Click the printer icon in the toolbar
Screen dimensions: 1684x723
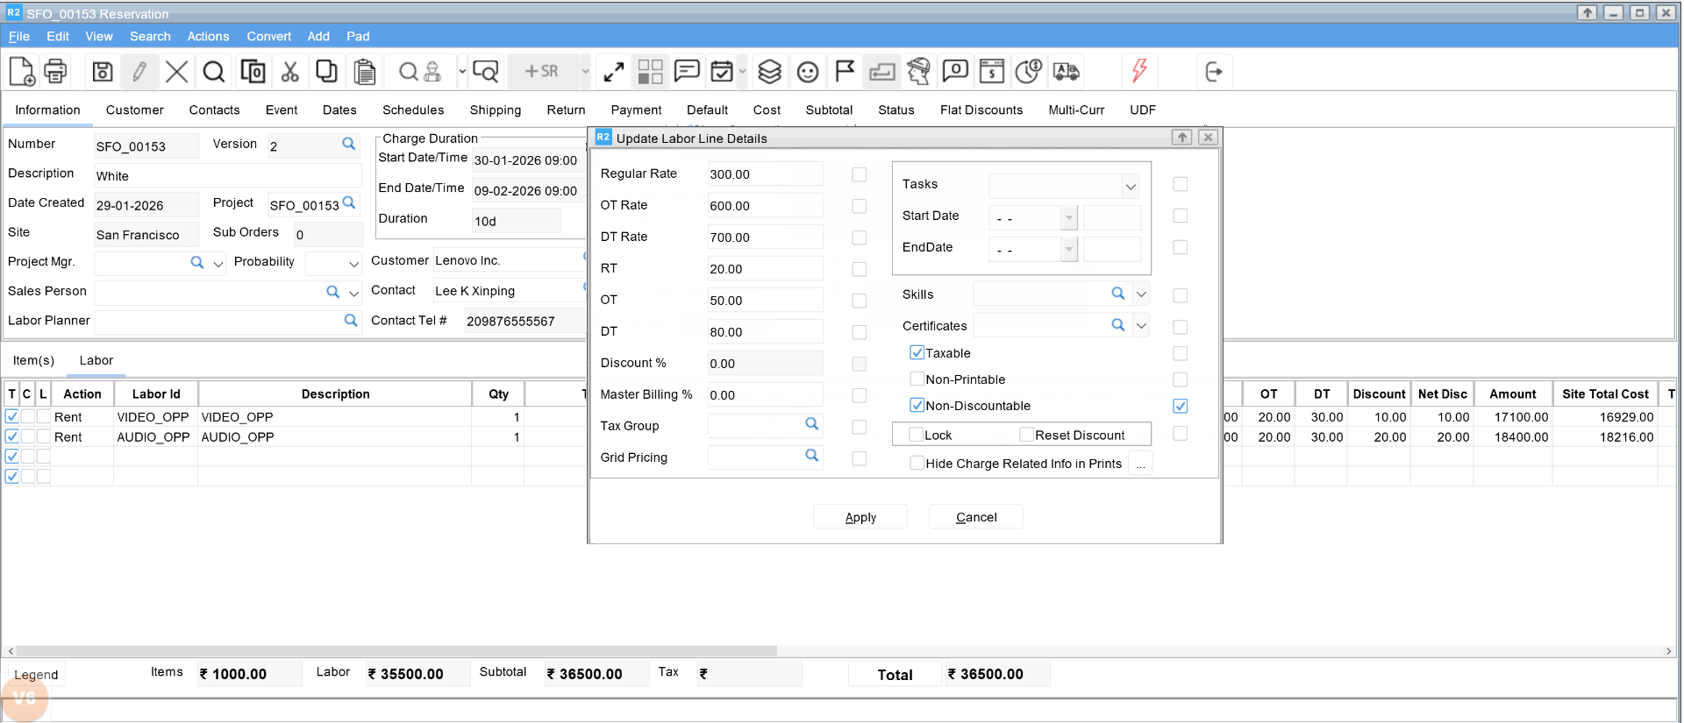pyautogui.click(x=55, y=71)
